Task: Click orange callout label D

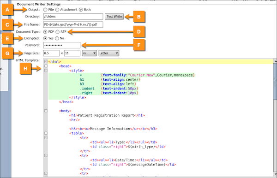Action: pos(139,32)
